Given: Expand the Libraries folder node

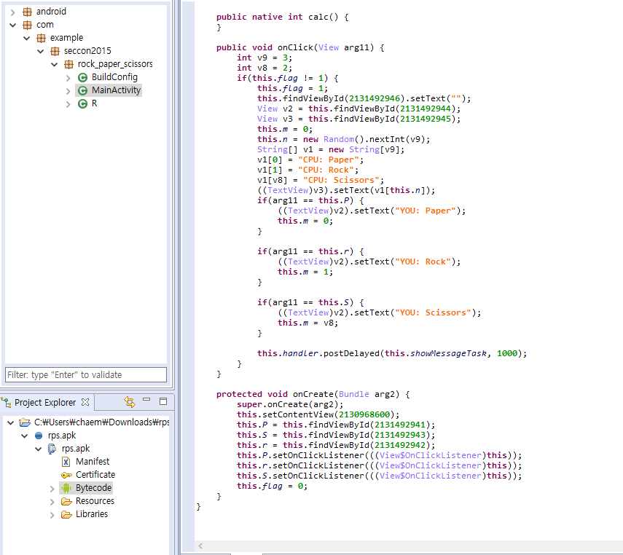Looking at the screenshot, I should [52, 515].
